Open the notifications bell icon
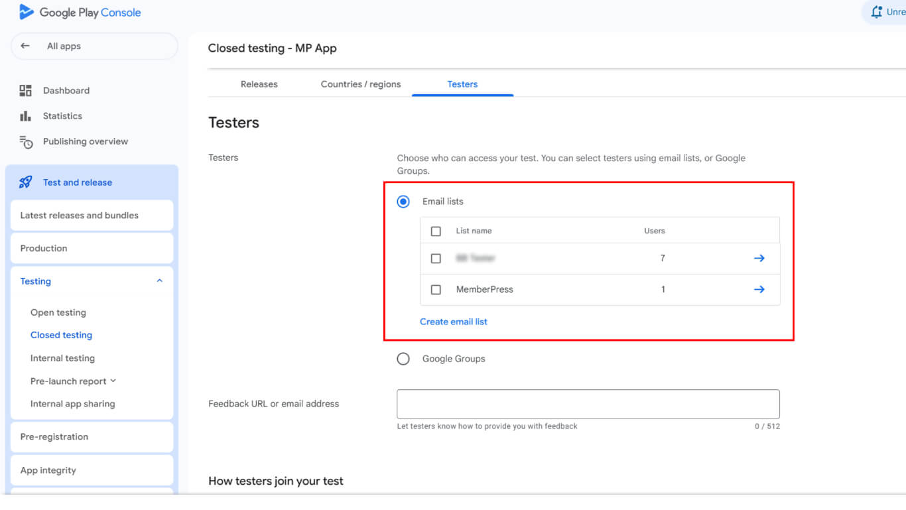 pos(877,13)
